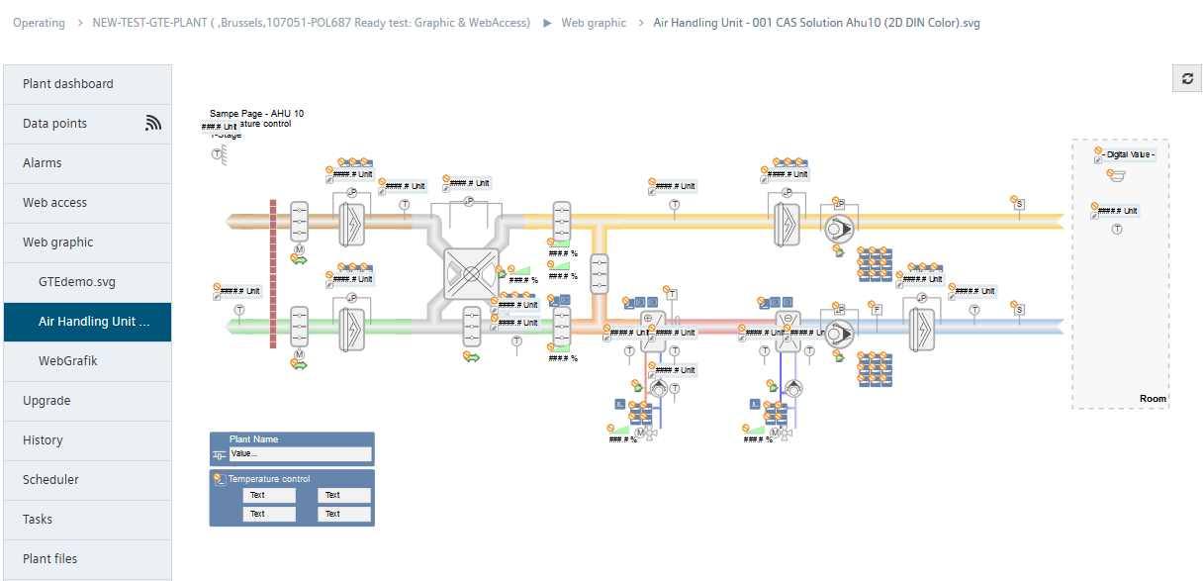Click the S sensor on the yellow duct

(1020, 204)
